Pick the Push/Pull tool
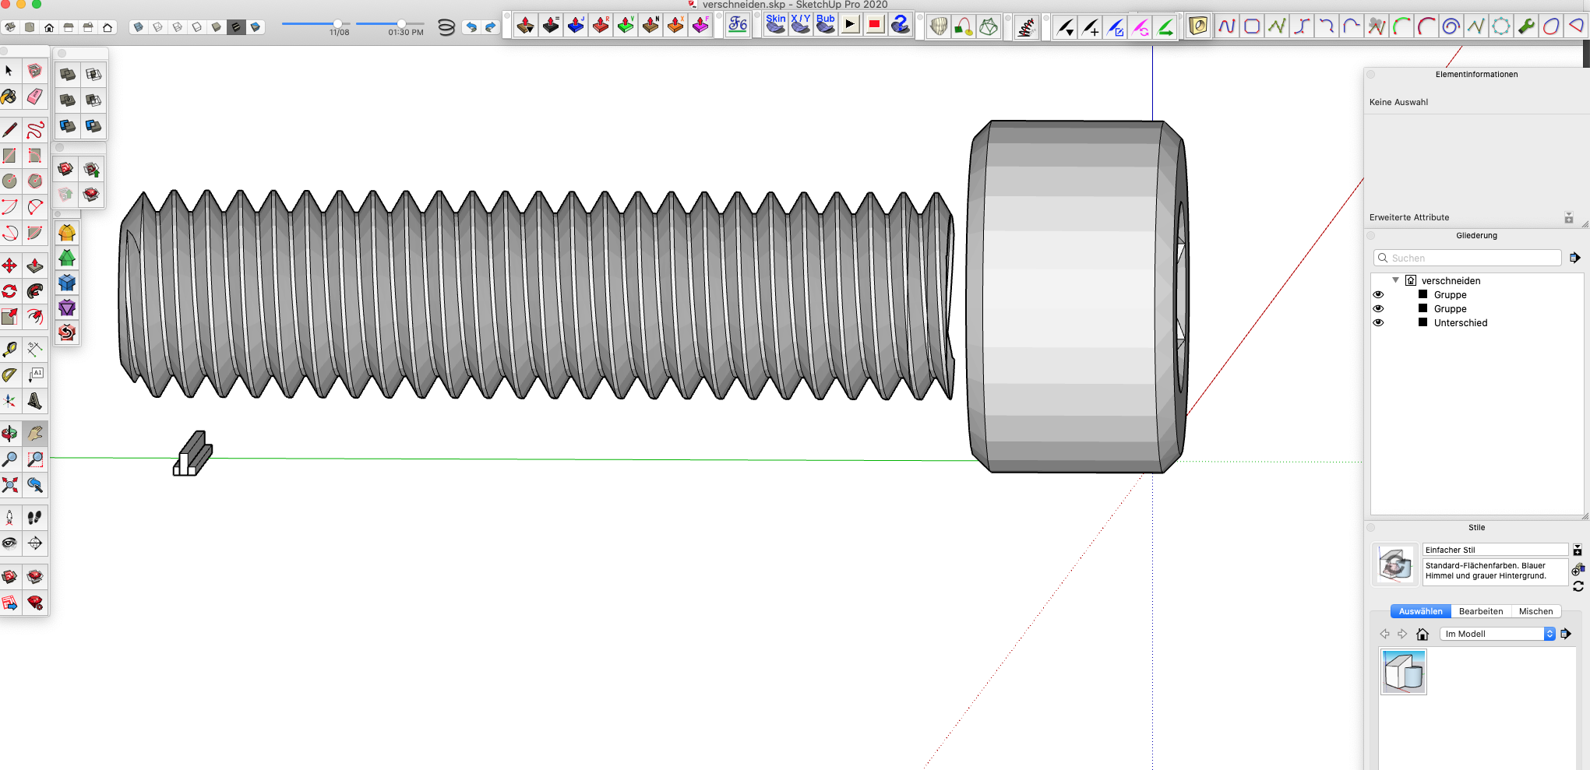Image resolution: width=1590 pixels, height=770 pixels. tap(35, 265)
